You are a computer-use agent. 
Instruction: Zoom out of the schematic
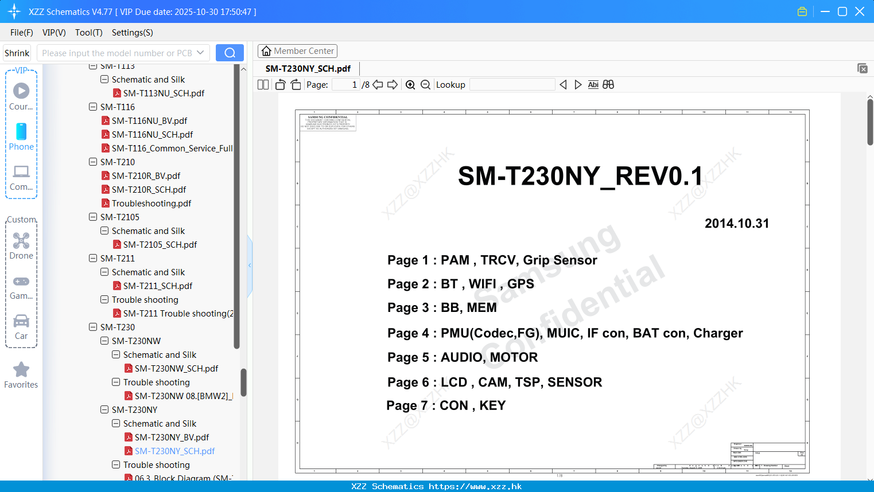425,85
